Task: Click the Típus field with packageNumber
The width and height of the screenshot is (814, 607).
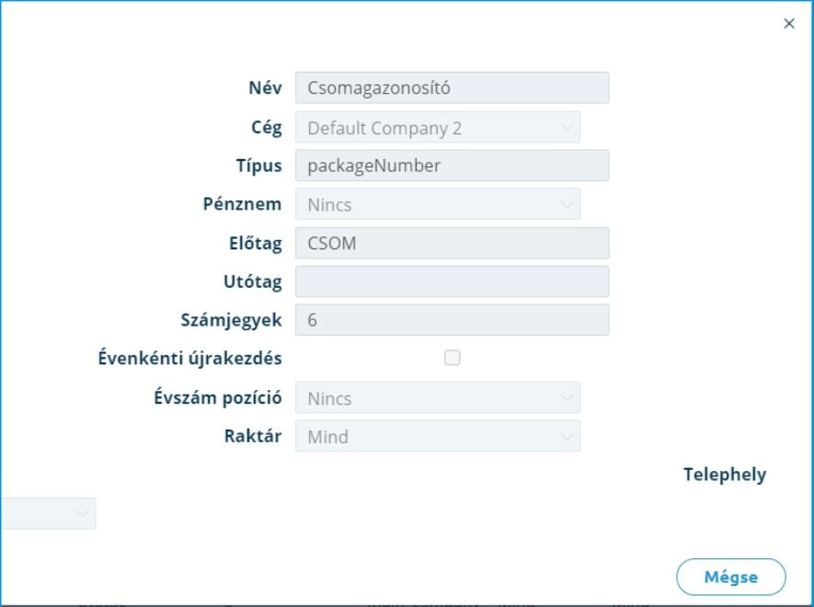Action: [x=453, y=166]
